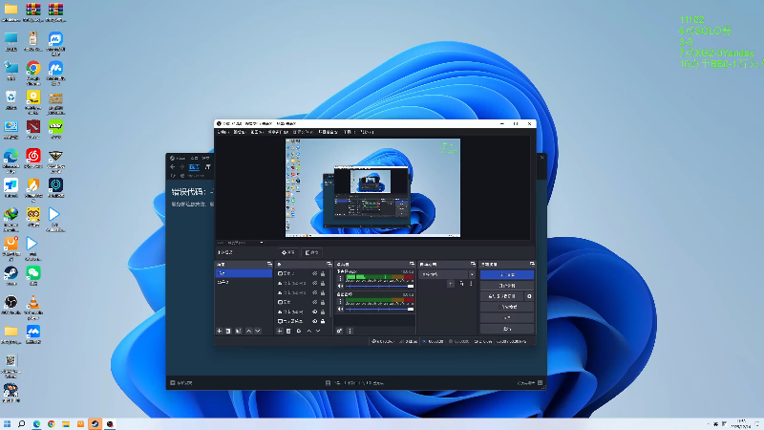Mute the Desktop Audio channel speaker icon
This screenshot has height=430, width=764.
click(x=340, y=309)
